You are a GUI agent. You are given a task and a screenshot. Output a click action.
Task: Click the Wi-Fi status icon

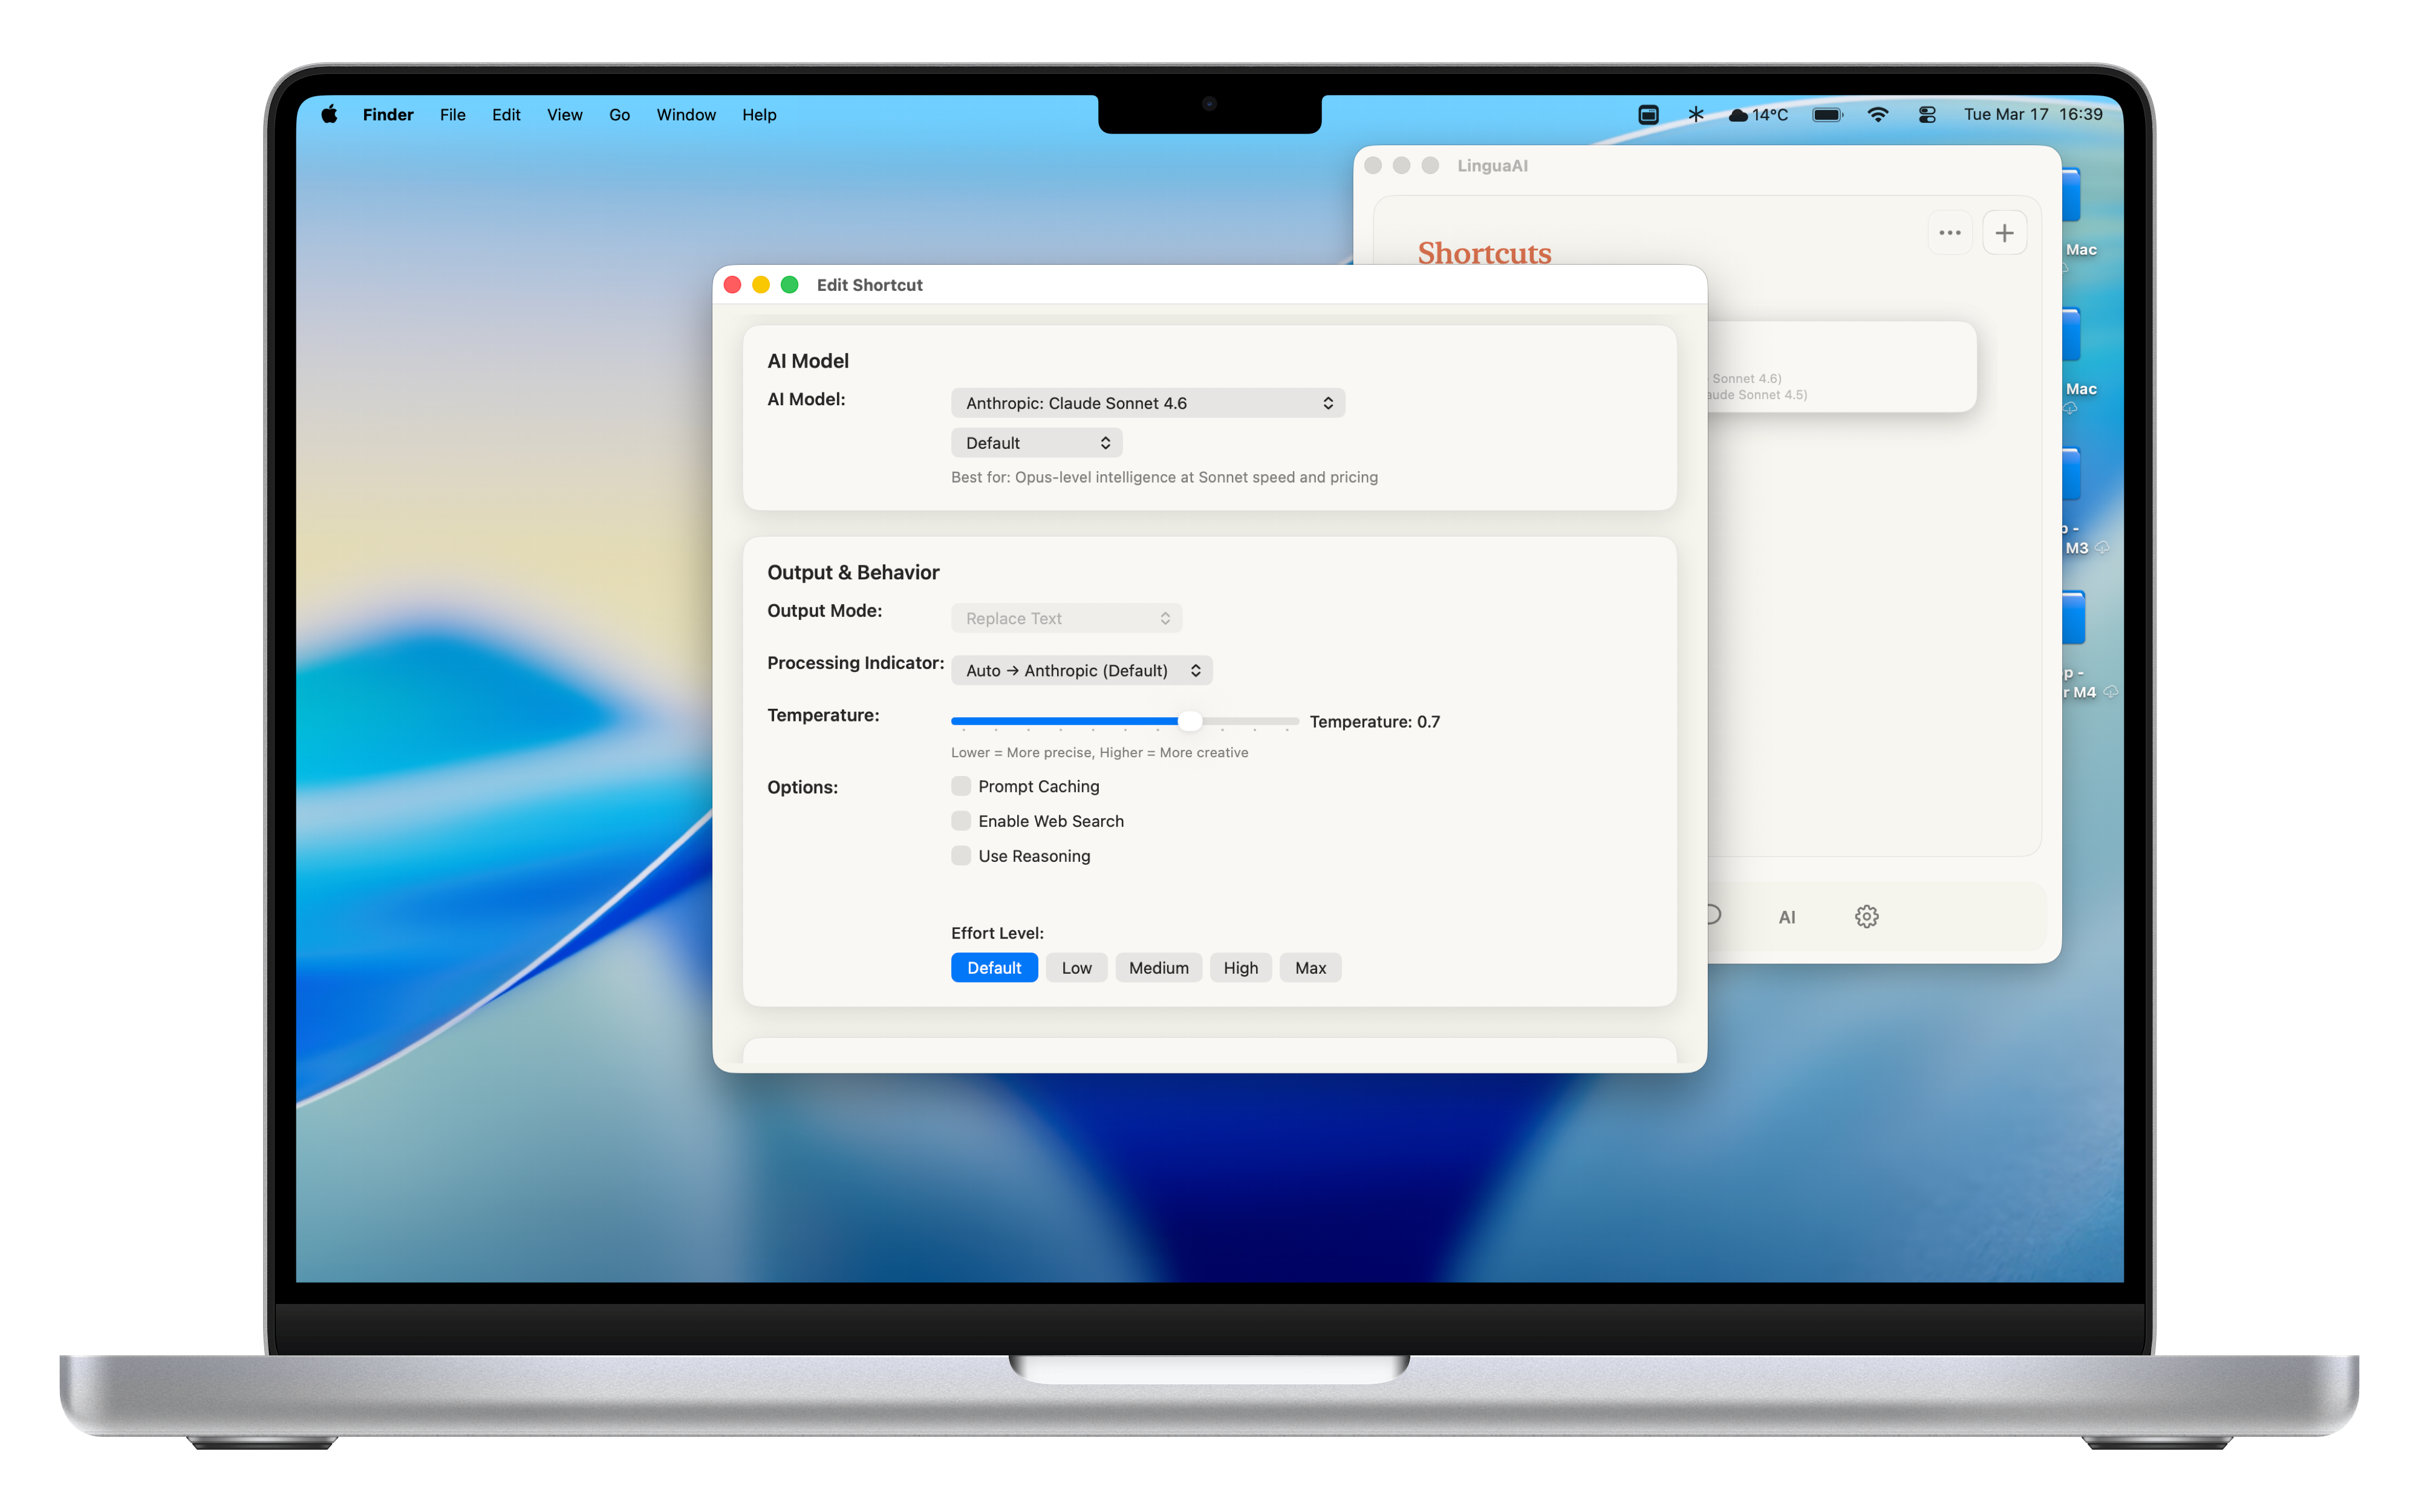tap(1877, 115)
